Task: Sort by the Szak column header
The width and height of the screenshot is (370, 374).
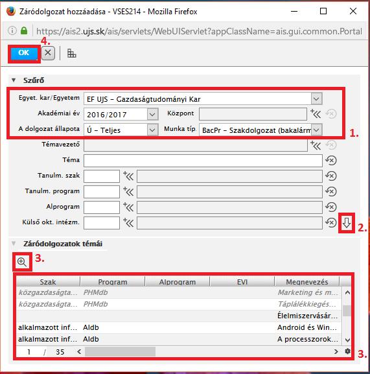Action: point(48,282)
